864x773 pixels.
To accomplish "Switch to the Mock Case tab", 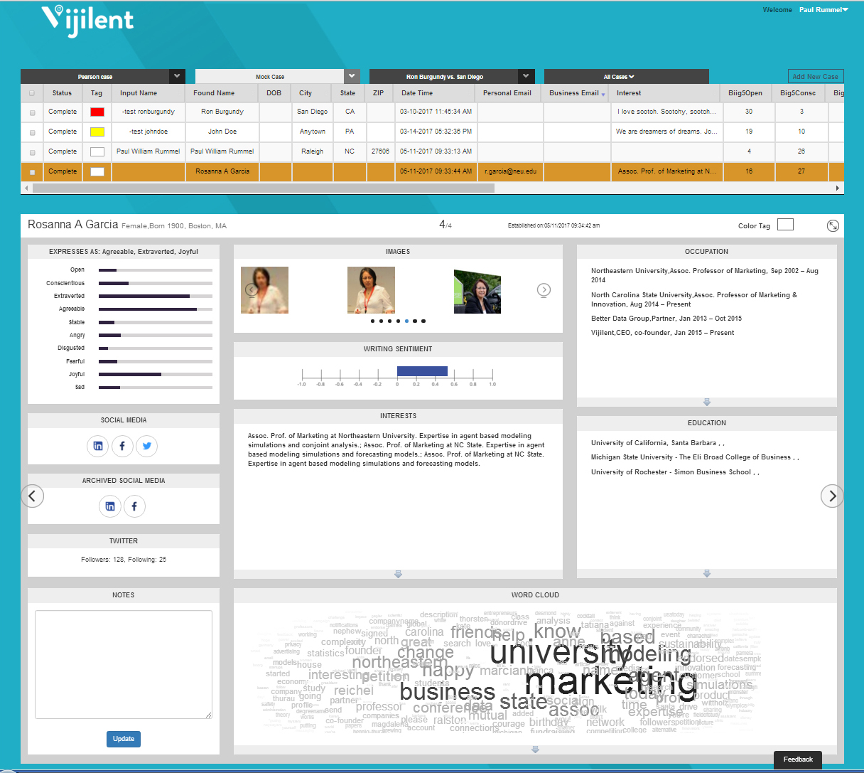I will click(270, 77).
